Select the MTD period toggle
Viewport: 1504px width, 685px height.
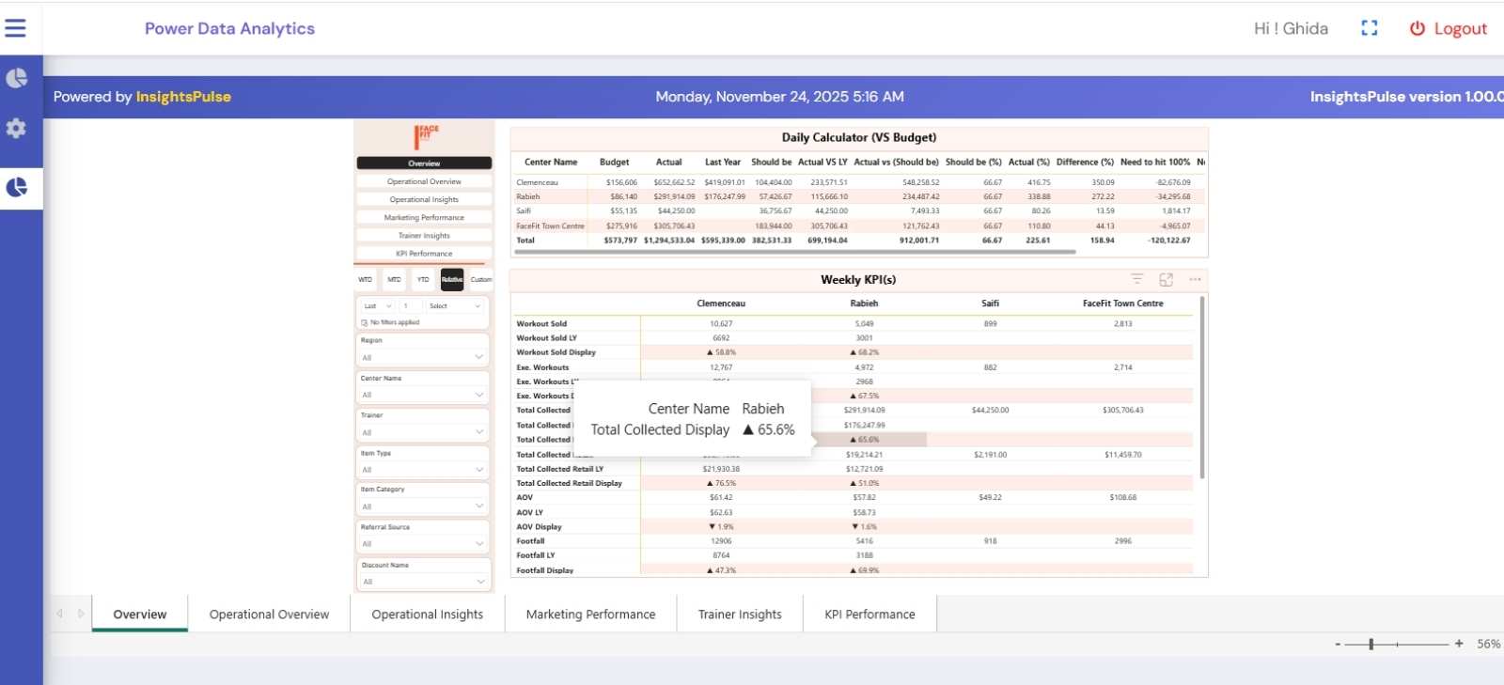[x=394, y=279]
